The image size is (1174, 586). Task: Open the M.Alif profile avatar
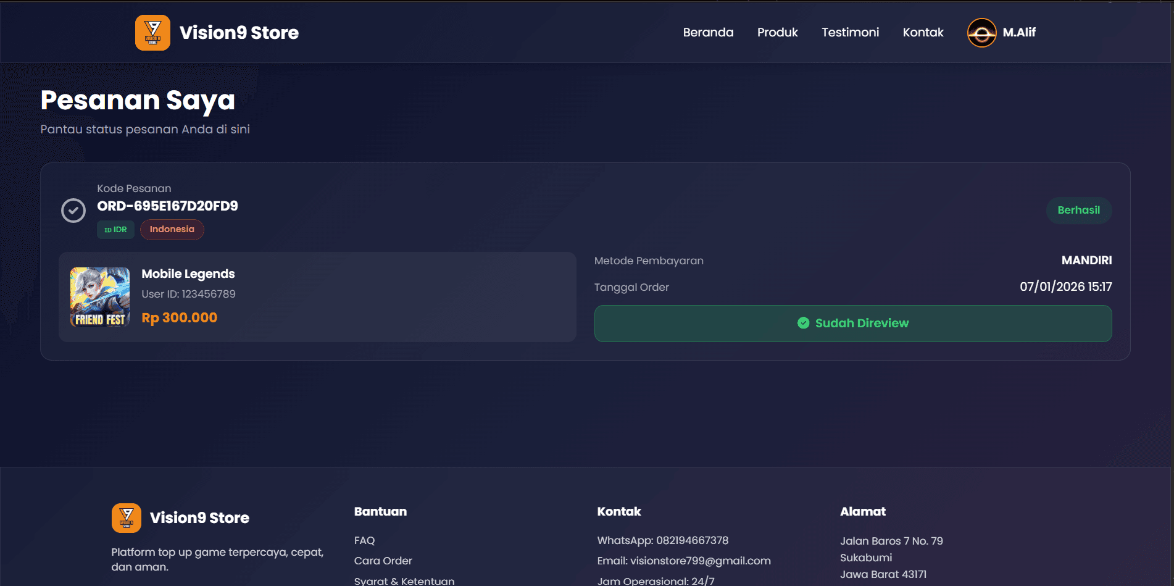coord(981,33)
